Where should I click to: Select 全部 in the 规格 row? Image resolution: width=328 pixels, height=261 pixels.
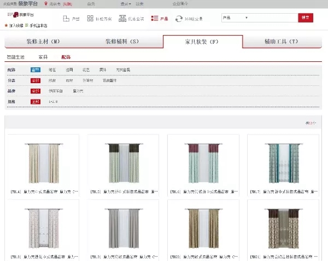36,102
